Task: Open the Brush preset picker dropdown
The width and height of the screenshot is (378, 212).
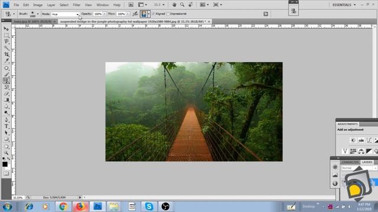Action: point(38,14)
